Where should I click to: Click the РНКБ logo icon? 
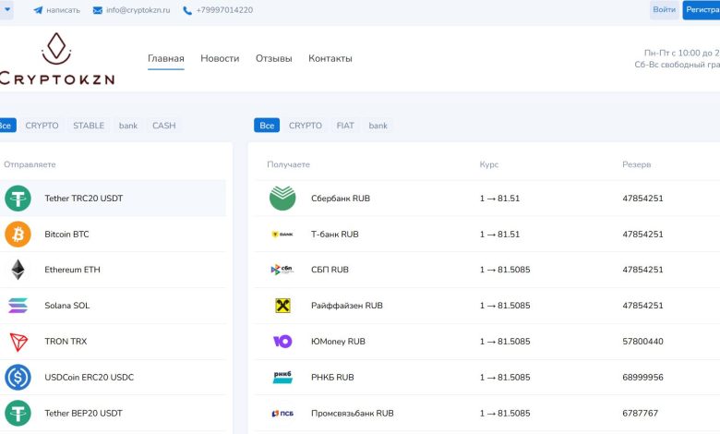(x=282, y=377)
